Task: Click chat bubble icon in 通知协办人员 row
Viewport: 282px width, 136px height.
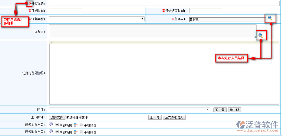Action: click(x=51, y=131)
